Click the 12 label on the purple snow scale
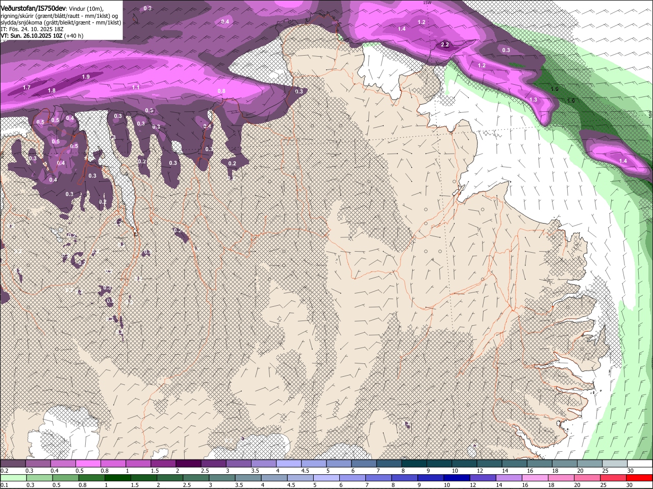The image size is (653, 489). tap(480, 471)
